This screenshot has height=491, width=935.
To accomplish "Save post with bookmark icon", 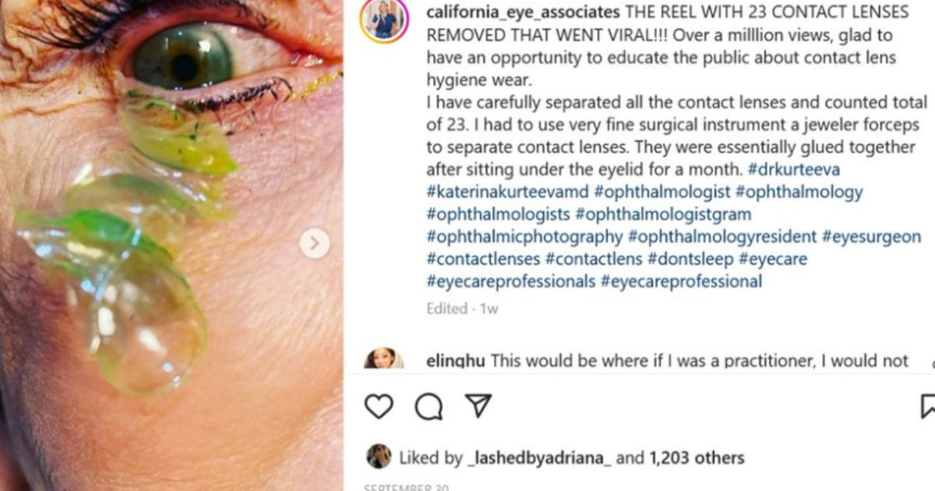I will [x=927, y=406].
